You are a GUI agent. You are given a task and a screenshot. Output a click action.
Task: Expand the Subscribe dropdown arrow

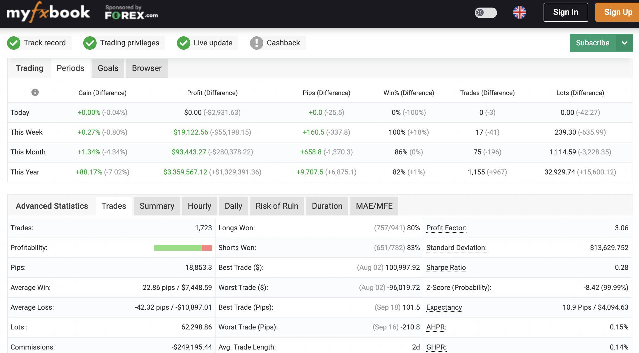coord(624,43)
